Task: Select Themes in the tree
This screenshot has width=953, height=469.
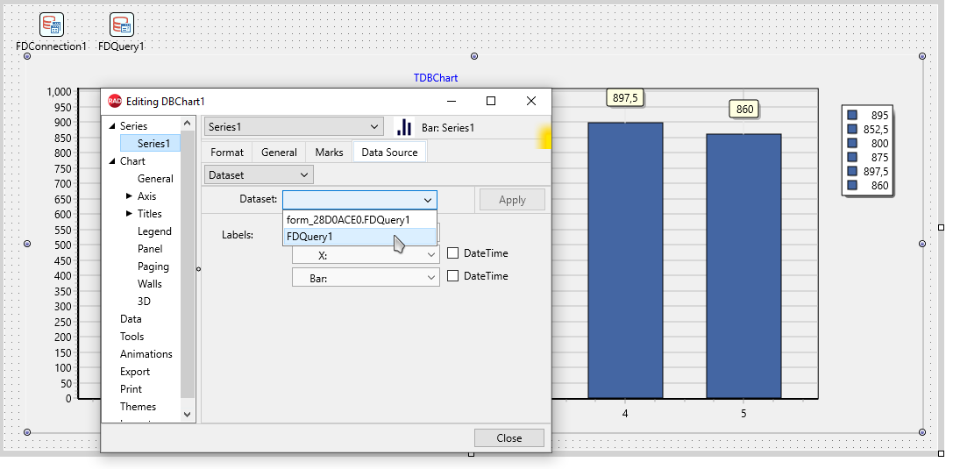Action: point(138,407)
